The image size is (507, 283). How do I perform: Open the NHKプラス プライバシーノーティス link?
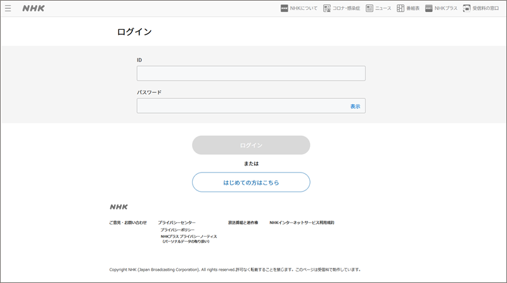pos(189,236)
